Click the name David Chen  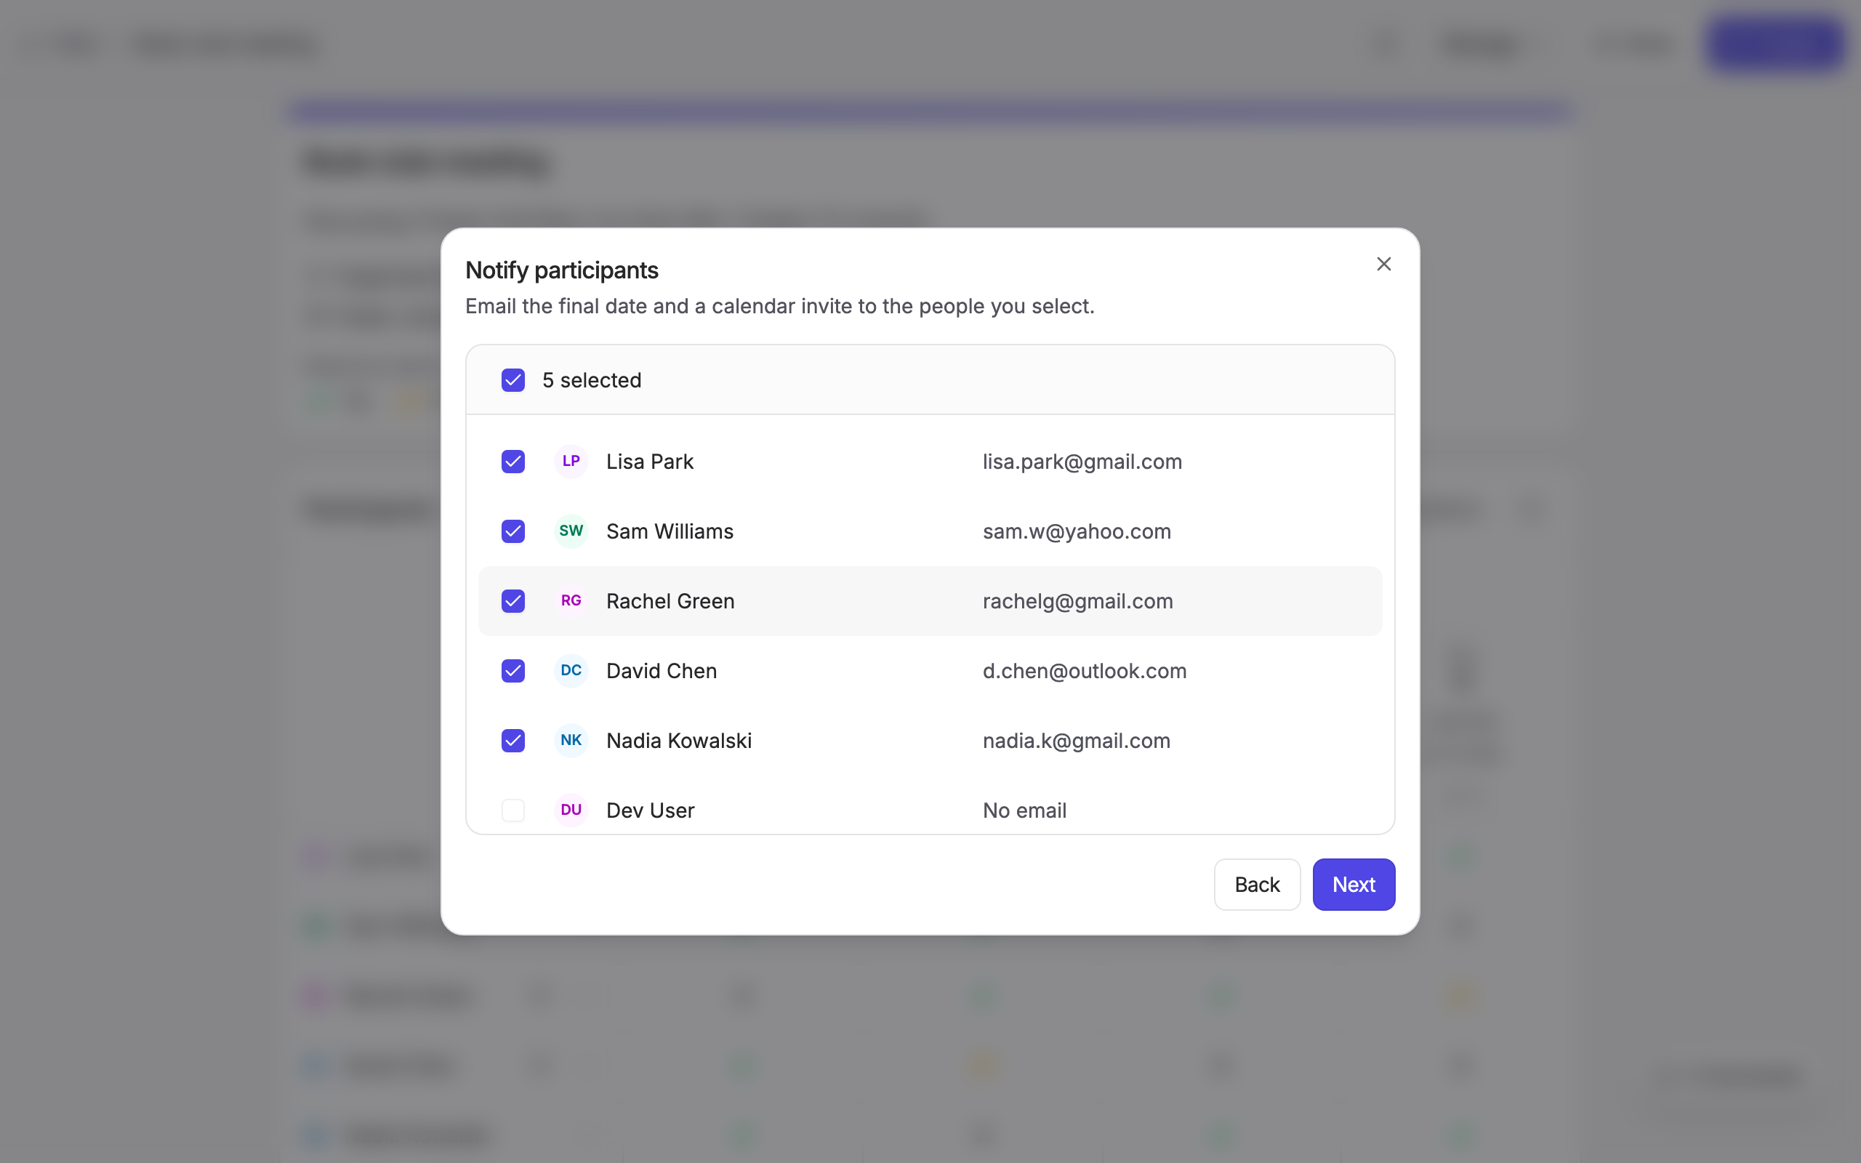coord(662,671)
